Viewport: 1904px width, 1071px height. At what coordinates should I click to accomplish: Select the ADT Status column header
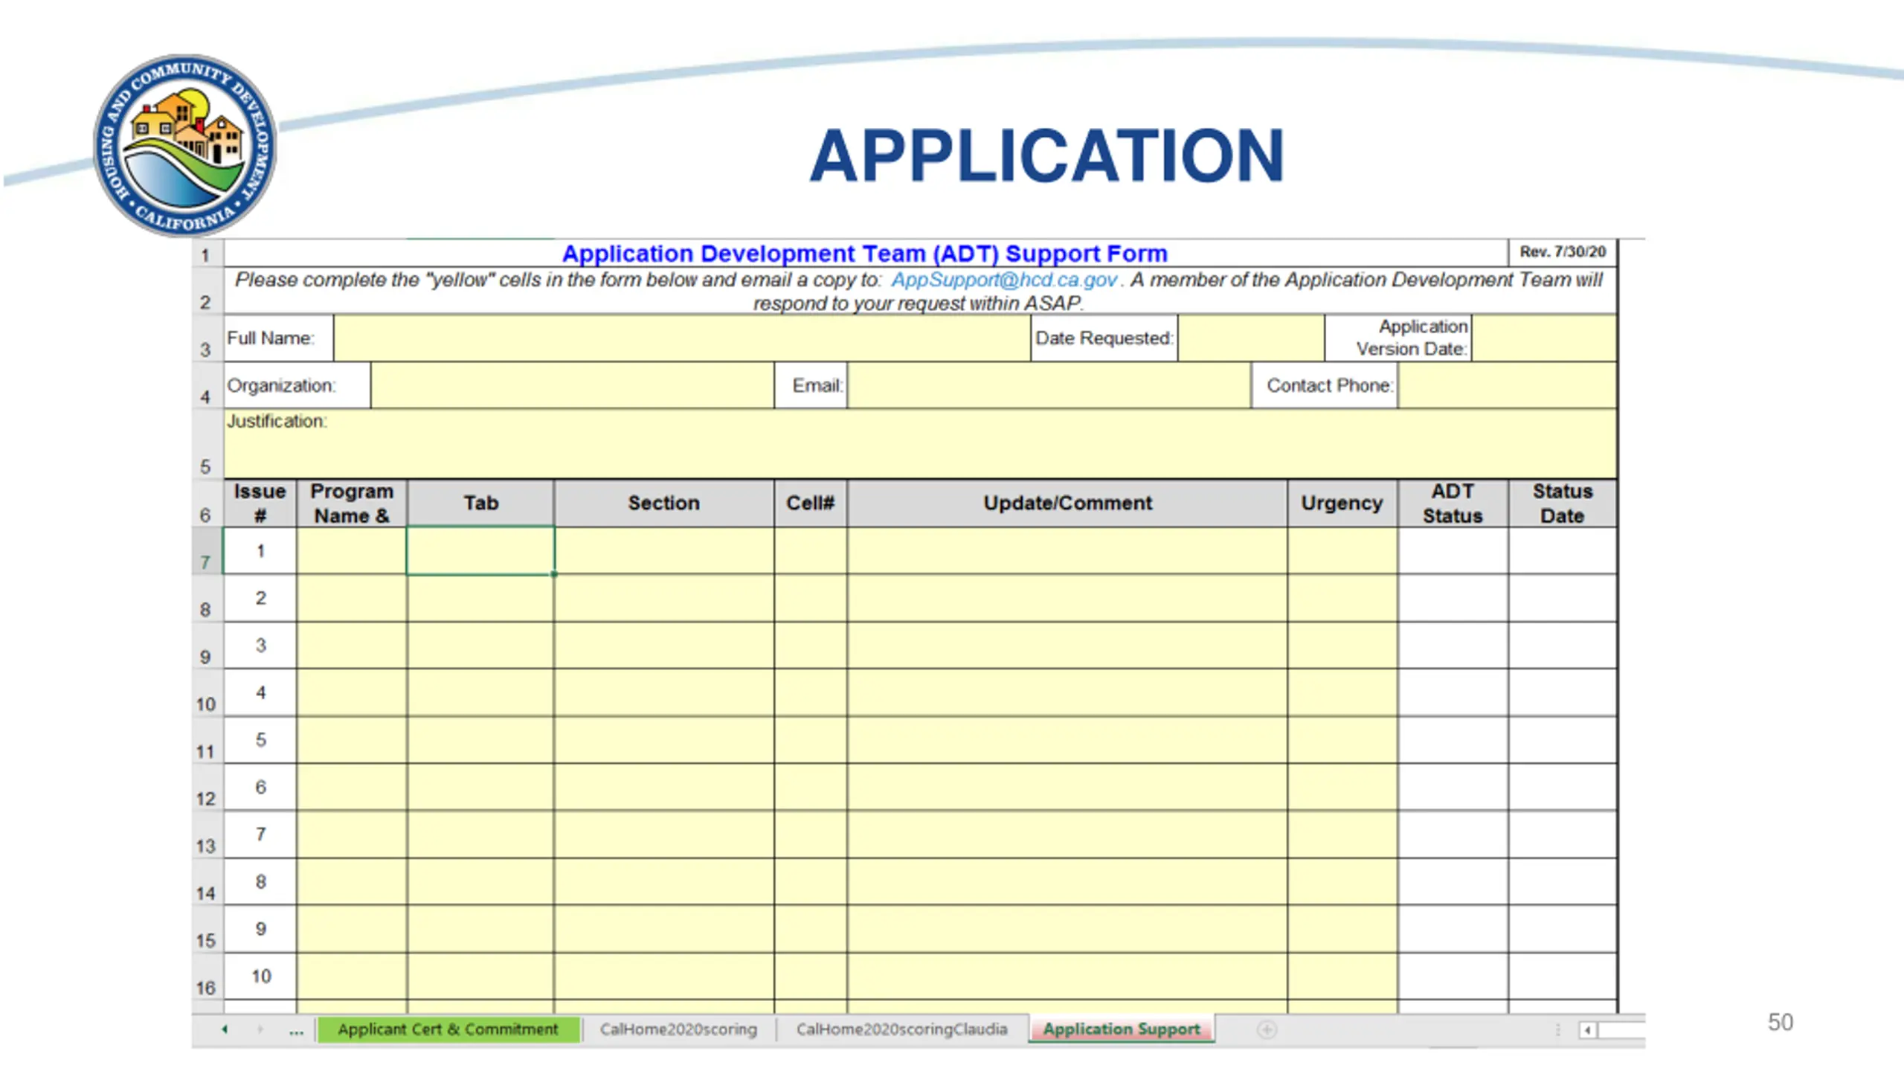(1453, 504)
